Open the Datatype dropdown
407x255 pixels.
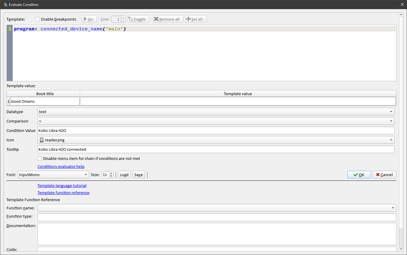tap(216, 112)
